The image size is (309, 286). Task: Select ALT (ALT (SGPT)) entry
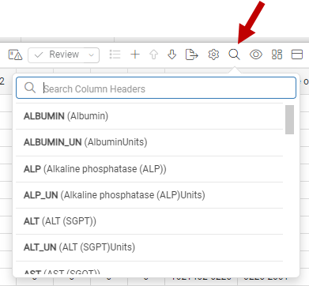149,221
